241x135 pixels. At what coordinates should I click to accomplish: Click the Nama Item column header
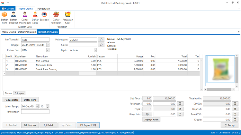(x=57, y=56)
